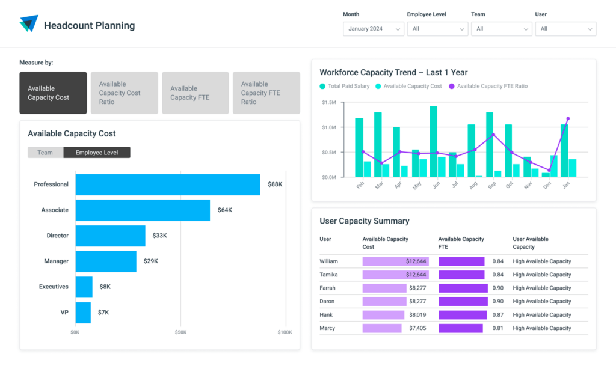Switch to the Team breakdown tab

point(45,153)
